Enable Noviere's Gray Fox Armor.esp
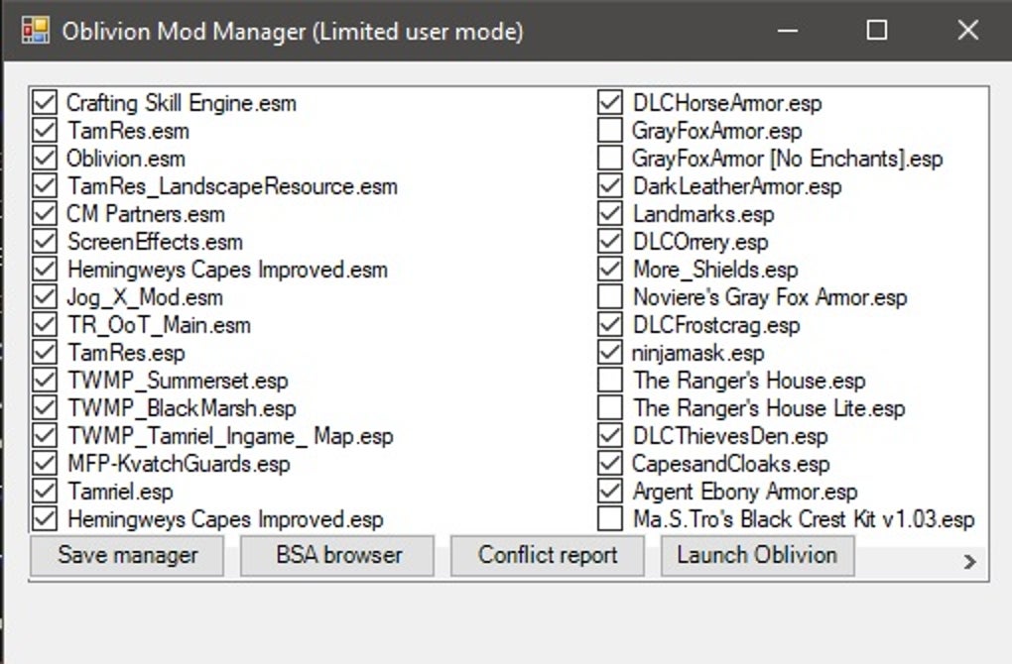This screenshot has width=1012, height=664. point(610,297)
